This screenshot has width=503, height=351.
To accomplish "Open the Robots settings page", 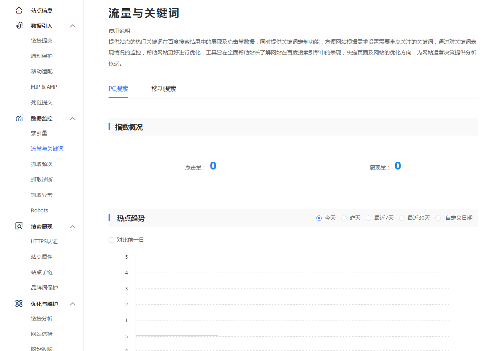I will pos(39,210).
